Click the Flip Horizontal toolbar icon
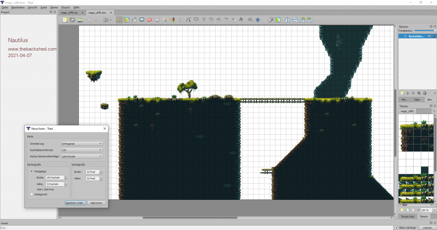Viewport: 437px width, 230px height. point(287,20)
